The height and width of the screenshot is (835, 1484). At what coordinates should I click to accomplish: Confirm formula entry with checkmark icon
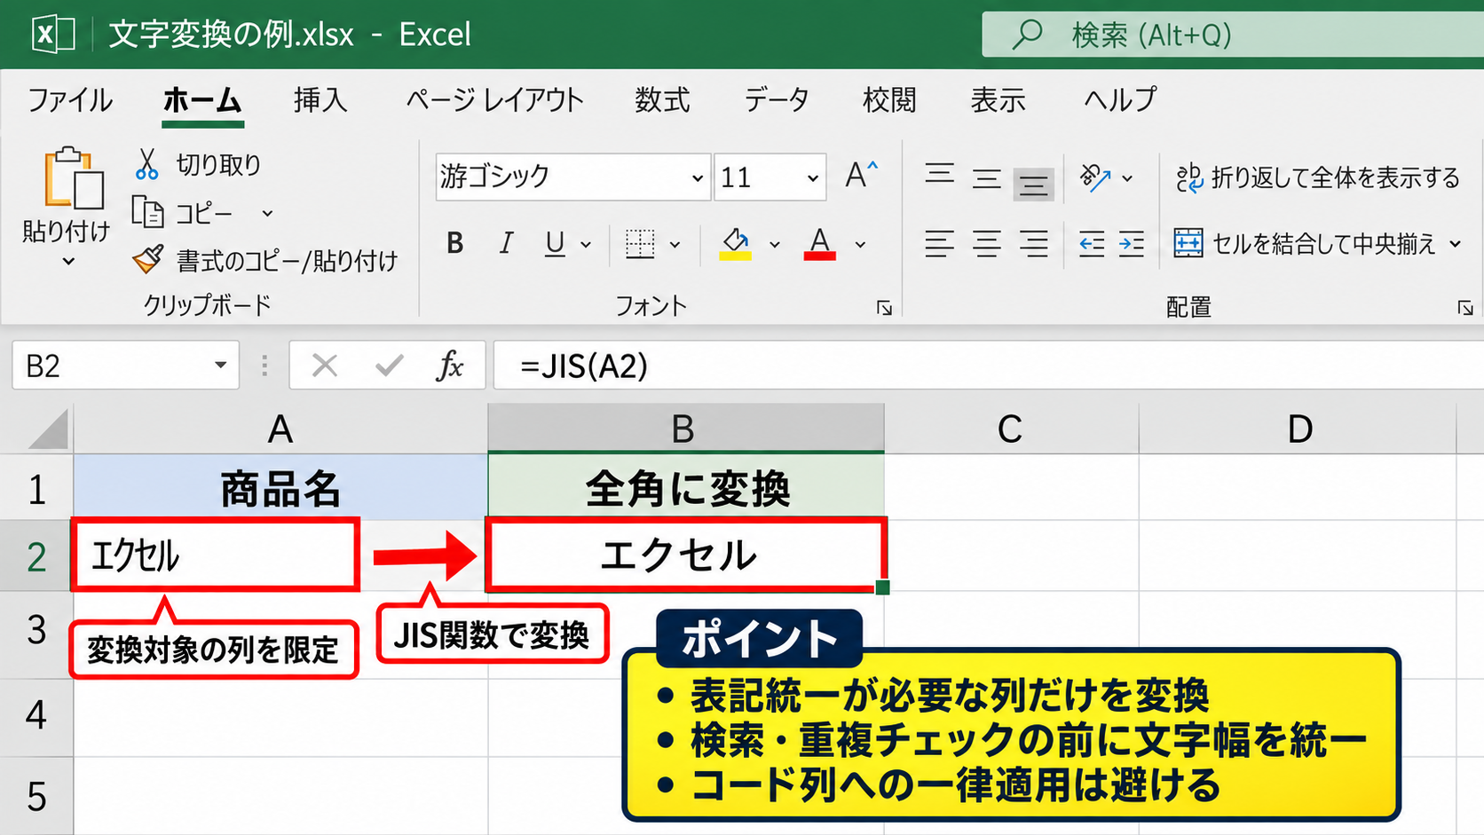point(389,365)
